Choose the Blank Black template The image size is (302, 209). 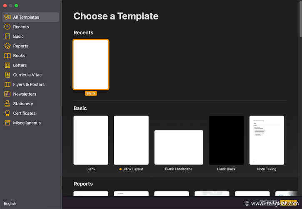[x=226, y=140]
